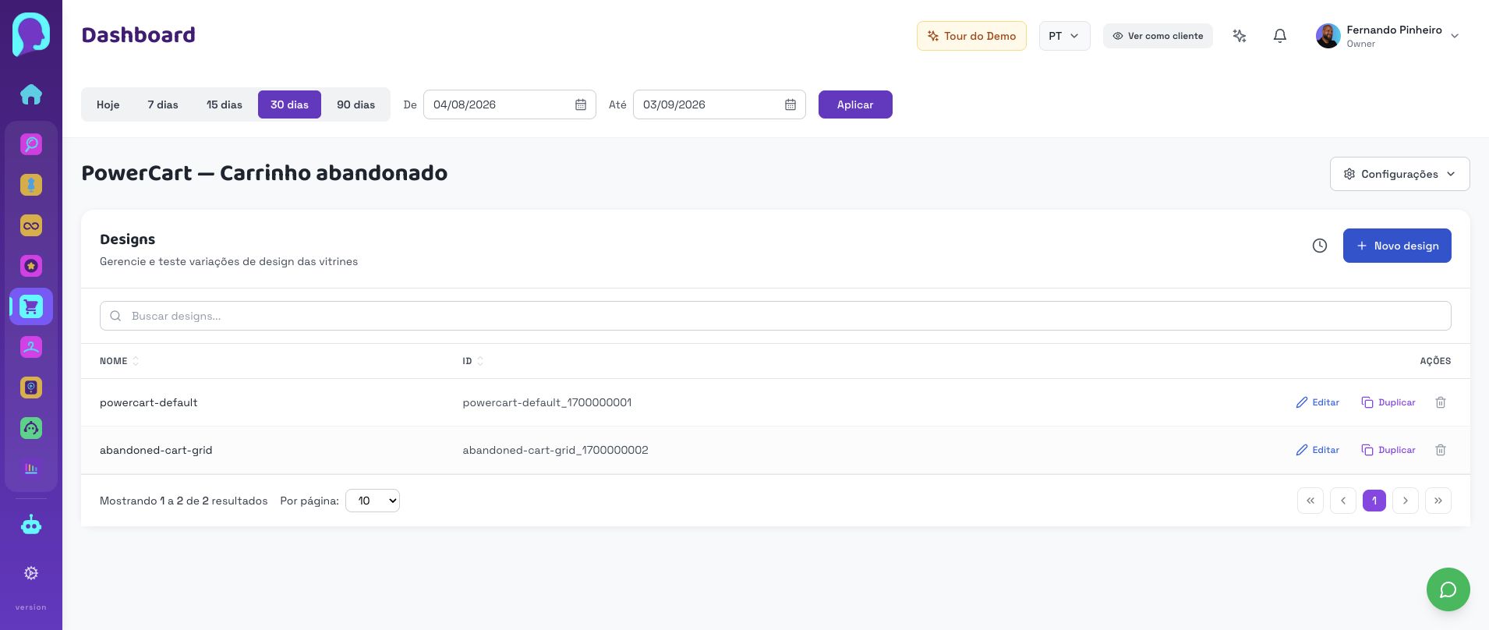
Task: Go to the previous results page
Action: click(x=1343, y=501)
